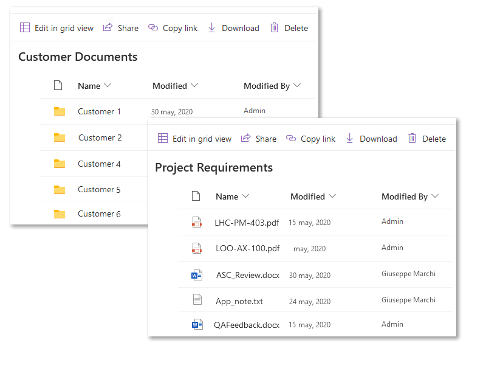Screen dimensions: 486x365
Task: Click '15 may, 2020' date for LHC-PM-403.pdf
Action: point(310,223)
